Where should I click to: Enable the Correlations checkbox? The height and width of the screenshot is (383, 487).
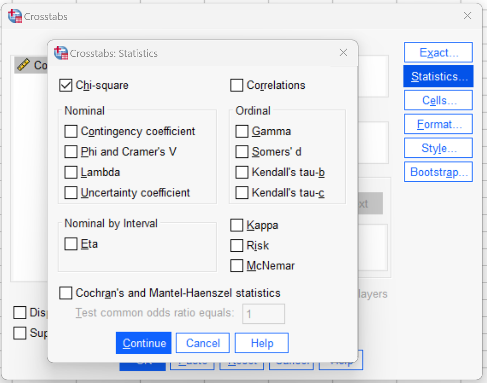237,85
